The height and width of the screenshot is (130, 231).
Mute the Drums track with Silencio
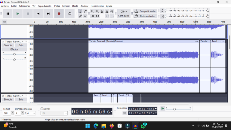[8, 45]
